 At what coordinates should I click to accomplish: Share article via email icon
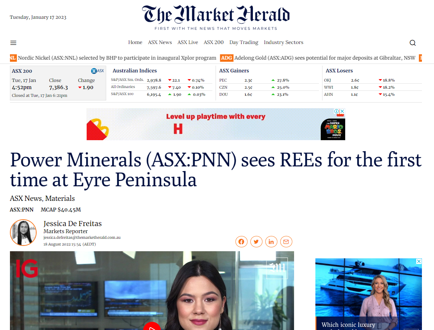(x=286, y=242)
